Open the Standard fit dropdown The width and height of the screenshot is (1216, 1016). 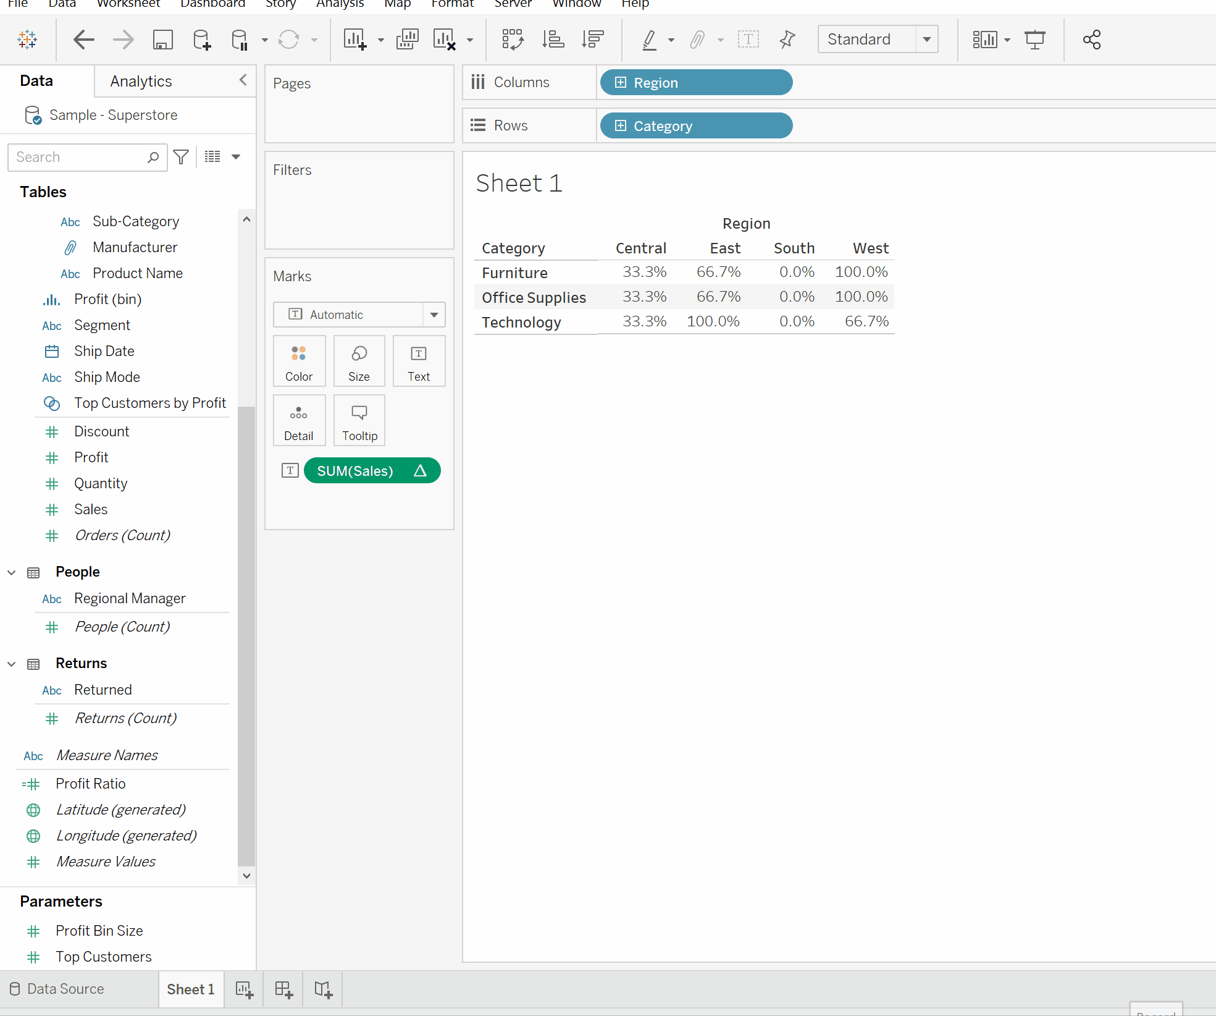926,39
